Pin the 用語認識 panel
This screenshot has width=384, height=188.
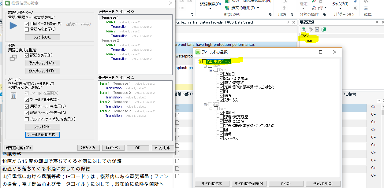[377, 22]
